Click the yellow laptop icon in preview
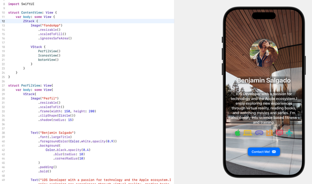 (x=248, y=133)
